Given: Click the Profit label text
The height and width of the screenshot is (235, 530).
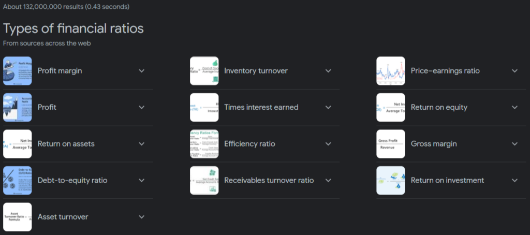Looking at the screenshot, I should [47, 107].
